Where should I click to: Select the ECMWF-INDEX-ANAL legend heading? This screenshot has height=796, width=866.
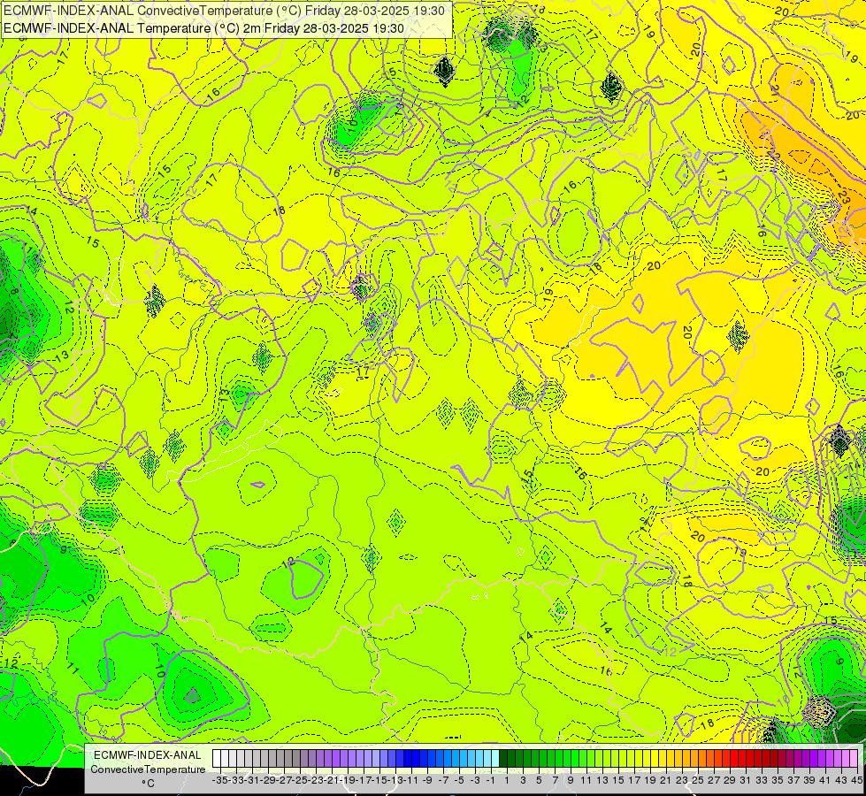pyautogui.click(x=148, y=755)
